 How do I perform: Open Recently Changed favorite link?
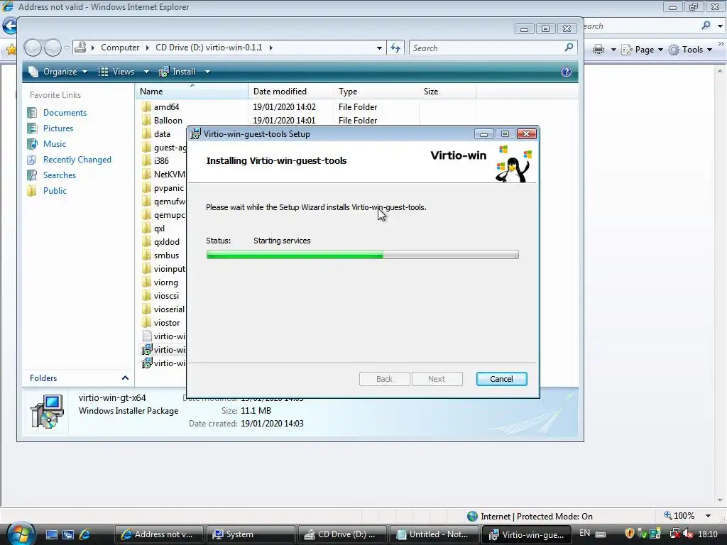(77, 160)
